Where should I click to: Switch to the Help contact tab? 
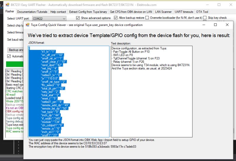point(58,12)
